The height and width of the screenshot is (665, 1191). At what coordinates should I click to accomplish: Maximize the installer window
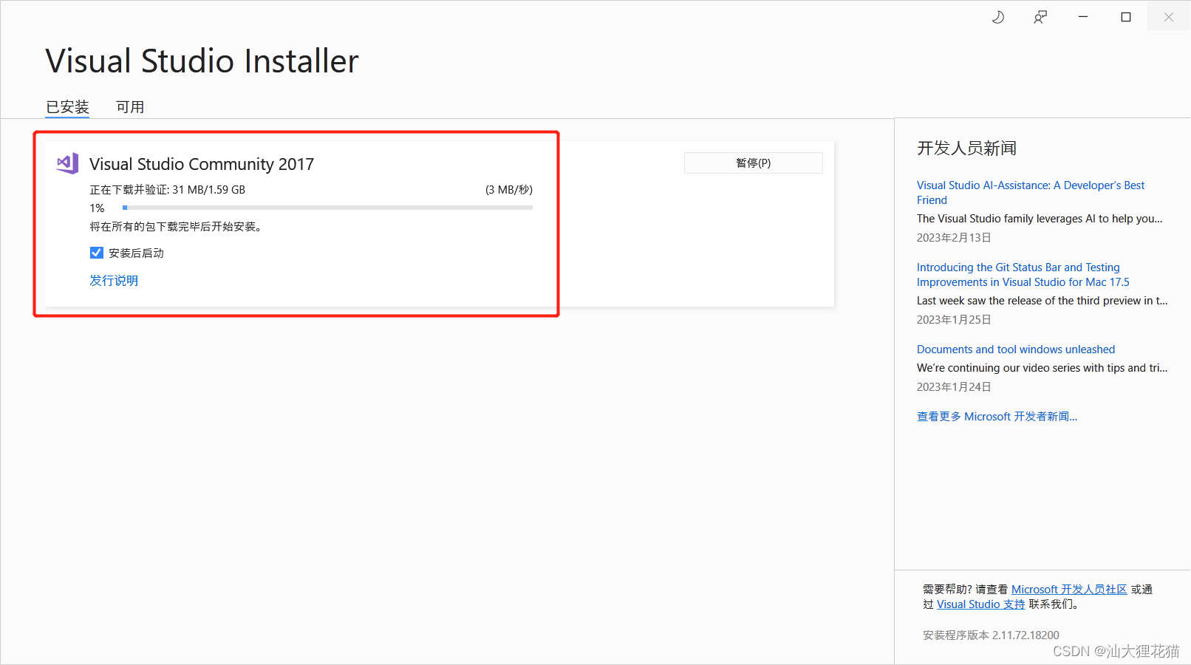click(1125, 16)
